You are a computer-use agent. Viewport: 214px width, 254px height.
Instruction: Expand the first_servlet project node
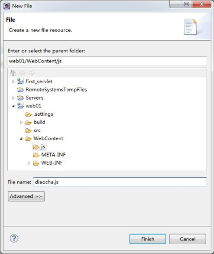[13, 81]
